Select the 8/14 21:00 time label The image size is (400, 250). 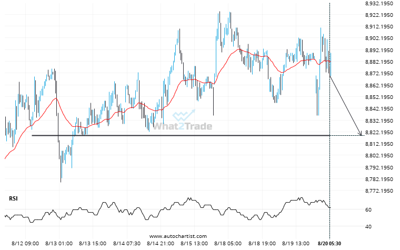click(161, 244)
